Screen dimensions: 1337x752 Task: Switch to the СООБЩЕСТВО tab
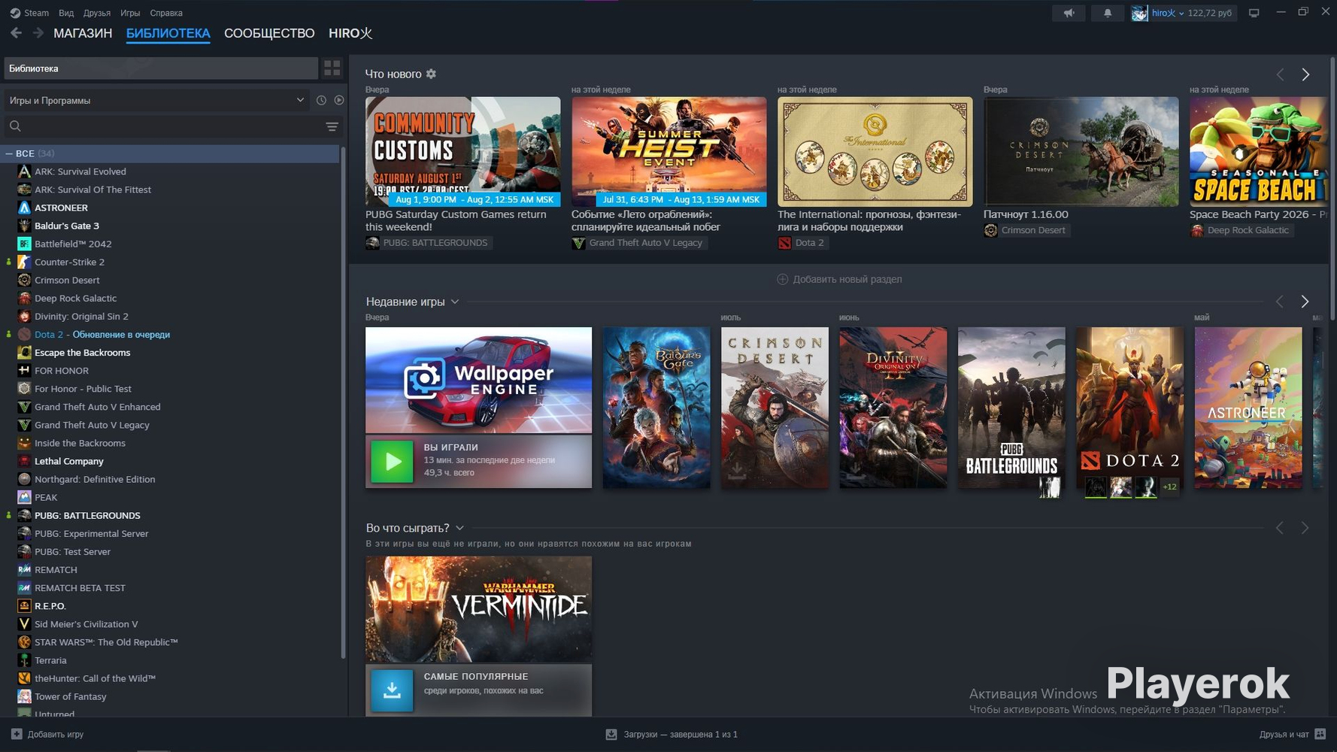tap(269, 33)
